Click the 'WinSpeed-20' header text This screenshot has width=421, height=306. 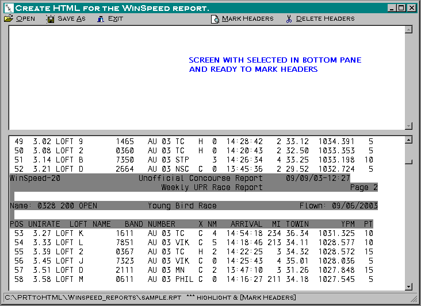35,178
